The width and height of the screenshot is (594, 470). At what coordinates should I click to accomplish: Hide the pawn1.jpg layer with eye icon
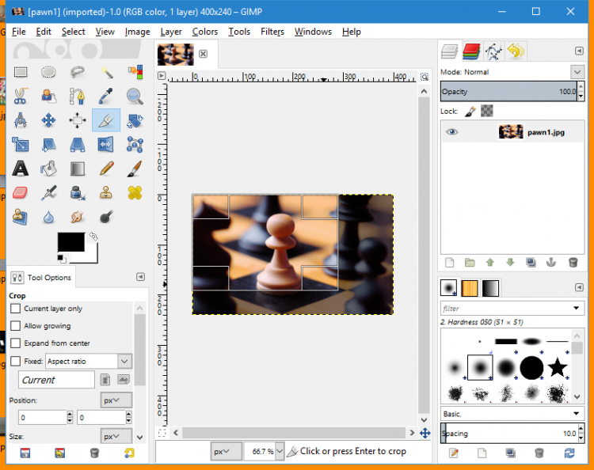pos(451,132)
